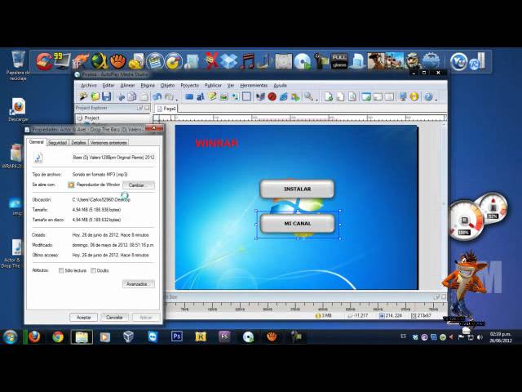
Task: Click the green open project folder icon
Action: coord(95,96)
